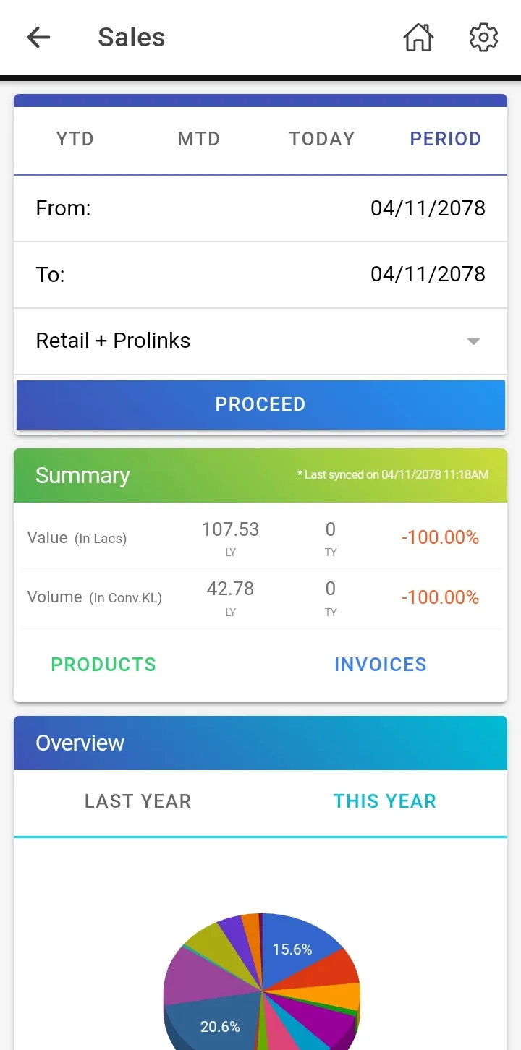
Task: Click the dropdown arrow beside Retail + Prolinks
Action: [x=474, y=341]
